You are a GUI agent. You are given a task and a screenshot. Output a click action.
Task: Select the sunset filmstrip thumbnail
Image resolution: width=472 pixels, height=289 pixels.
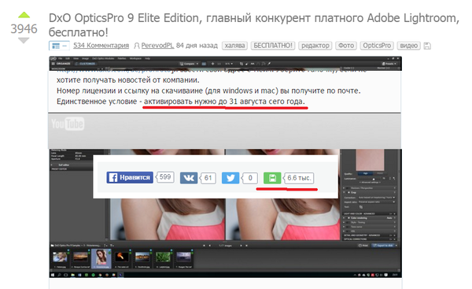(x=81, y=258)
